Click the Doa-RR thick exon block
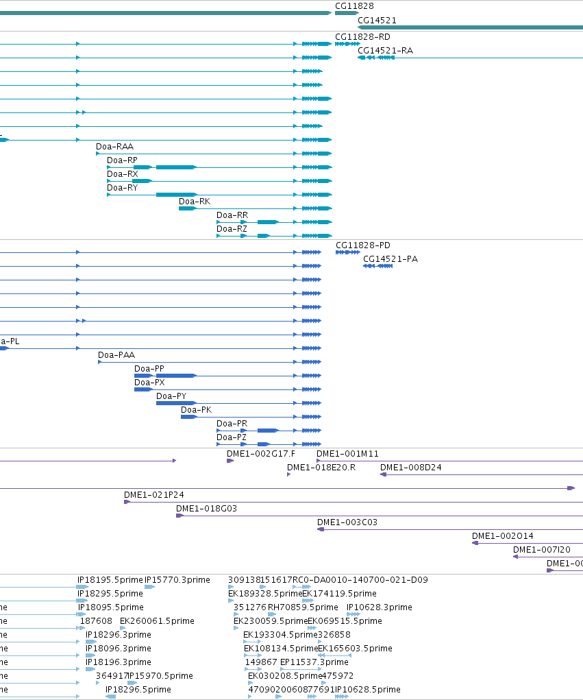 [268, 222]
